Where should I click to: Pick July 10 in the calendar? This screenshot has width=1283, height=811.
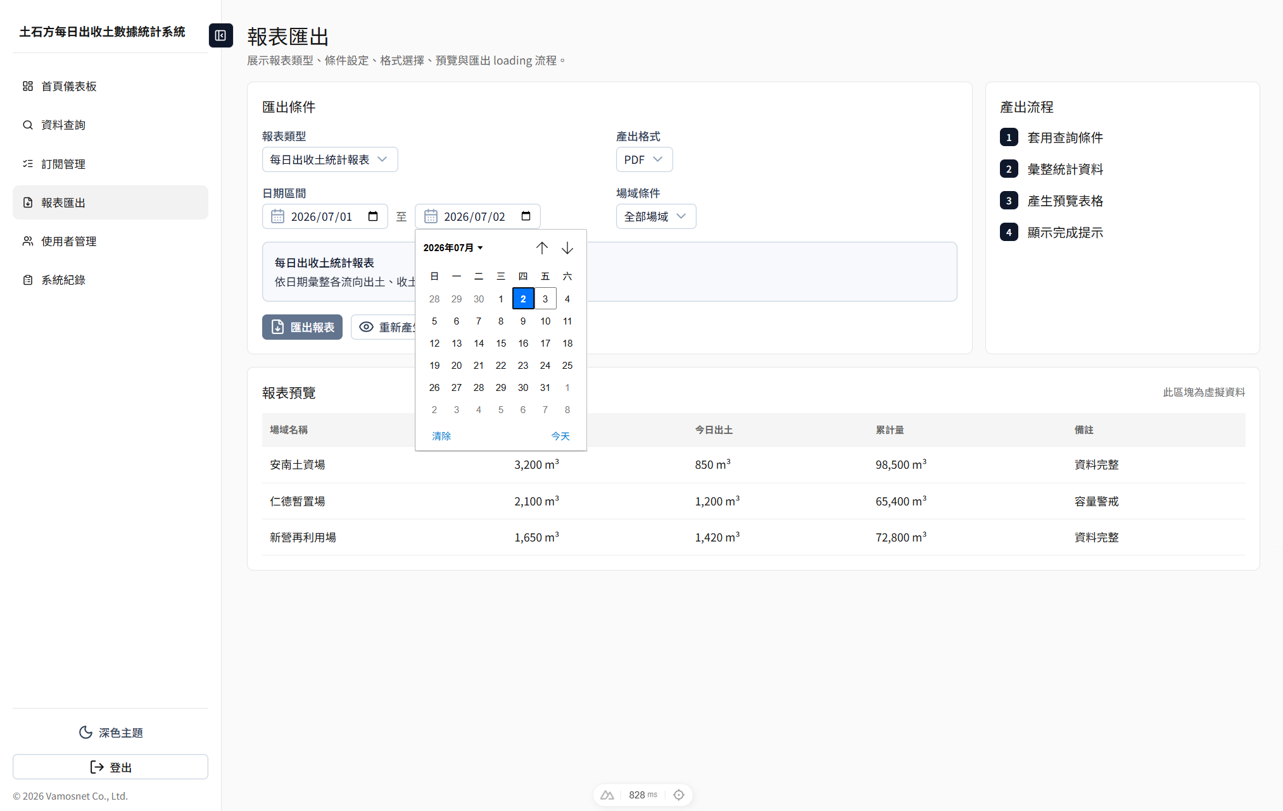545,321
